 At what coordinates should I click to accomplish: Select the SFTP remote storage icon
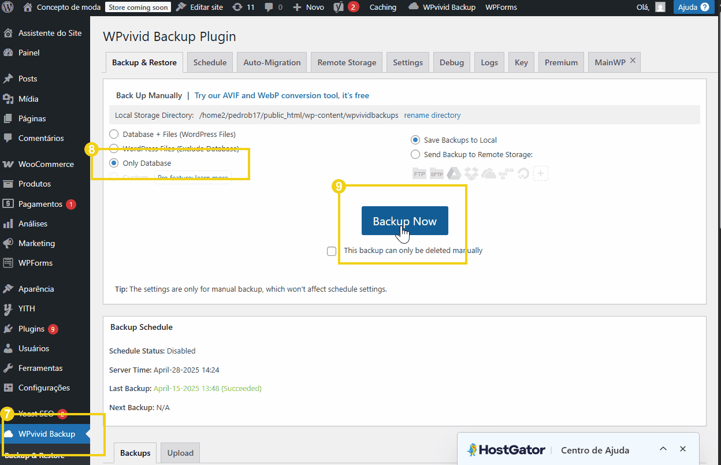click(x=436, y=173)
